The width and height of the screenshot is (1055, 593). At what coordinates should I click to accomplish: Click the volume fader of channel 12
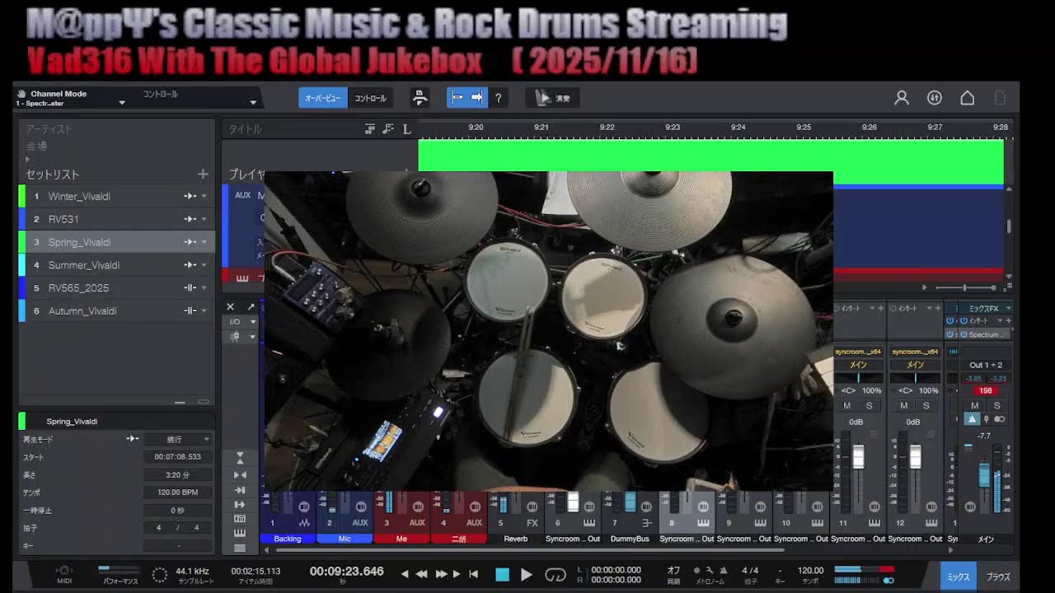coord(915,457)
